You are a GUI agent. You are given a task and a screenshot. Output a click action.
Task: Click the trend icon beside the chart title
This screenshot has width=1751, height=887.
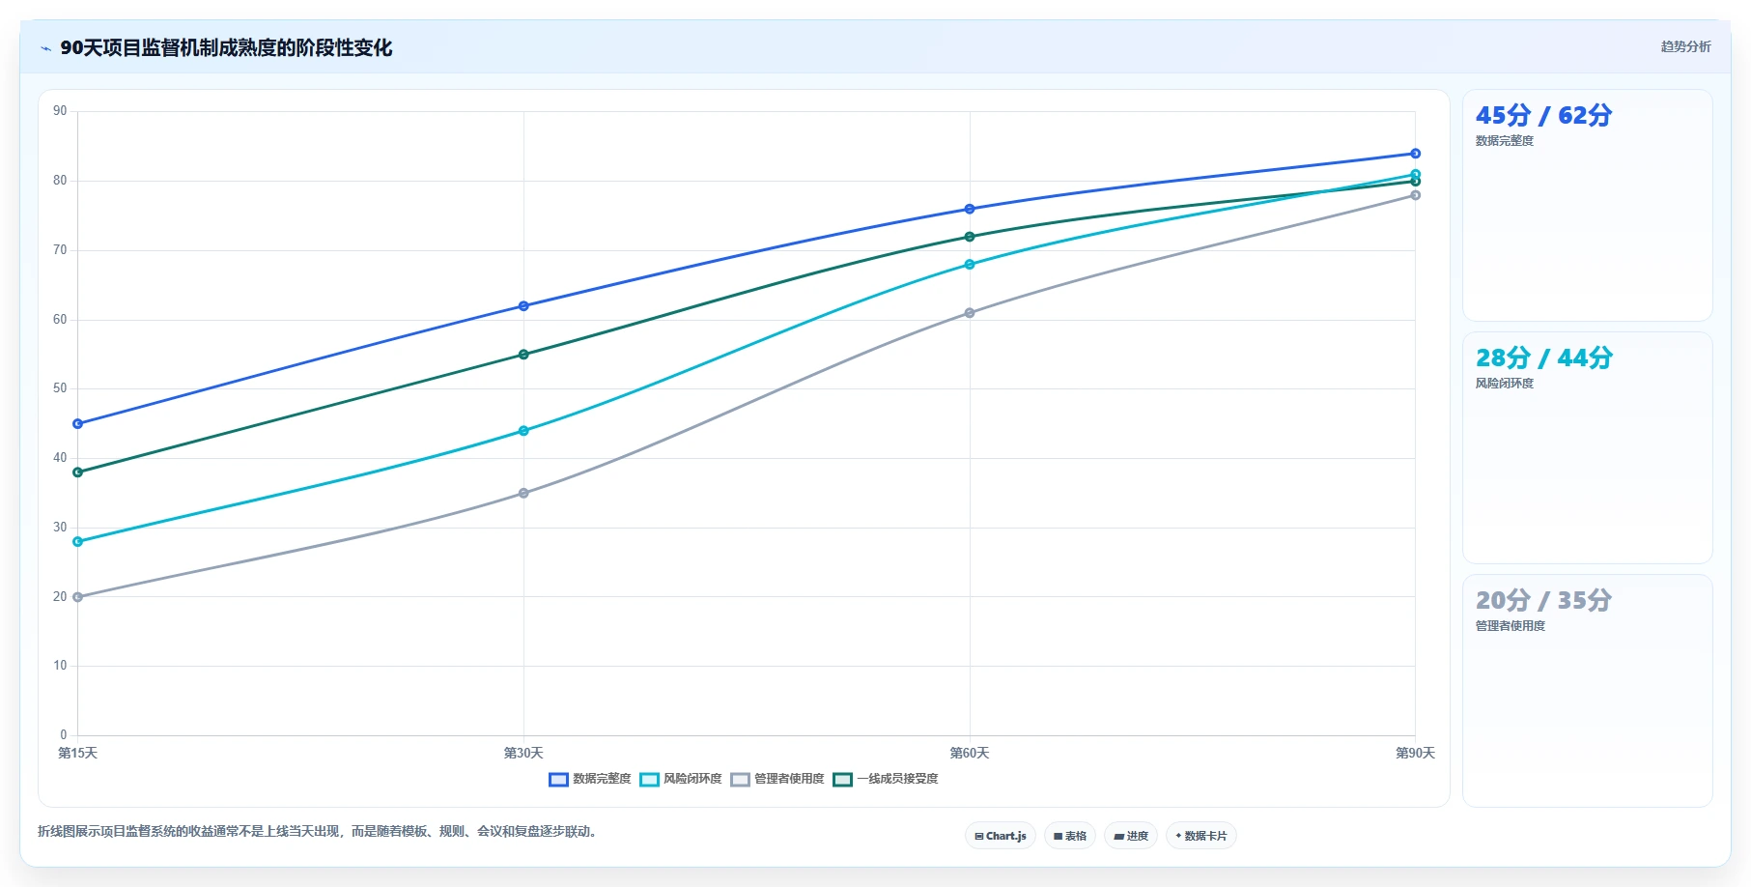point(45,48)
